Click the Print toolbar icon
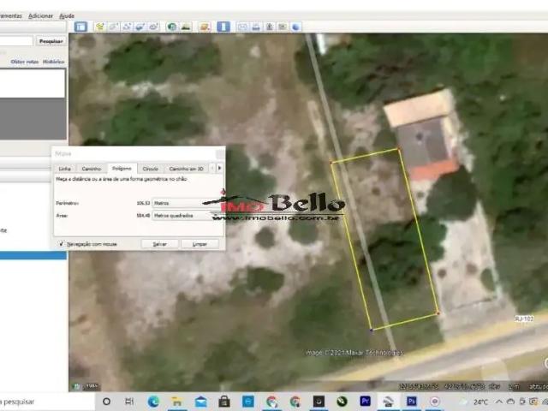The height and width of the screenshot is (411, 548). click(x=255, y=27)
